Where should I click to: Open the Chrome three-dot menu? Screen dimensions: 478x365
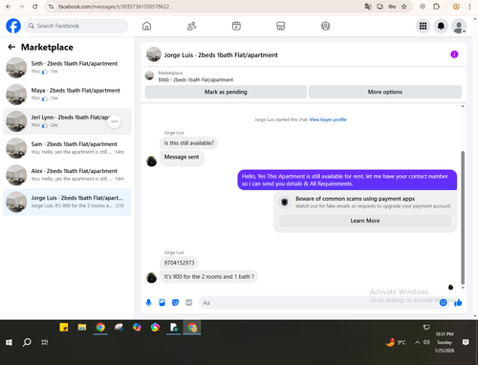[469, 7]
